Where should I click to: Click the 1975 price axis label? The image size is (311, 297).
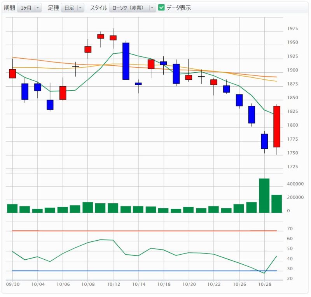(292, 28)
